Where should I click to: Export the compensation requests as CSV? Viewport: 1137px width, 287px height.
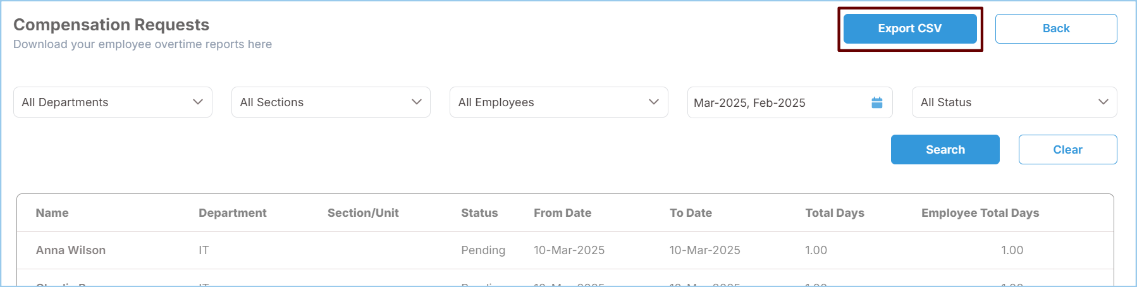click(x=909, y=28)
